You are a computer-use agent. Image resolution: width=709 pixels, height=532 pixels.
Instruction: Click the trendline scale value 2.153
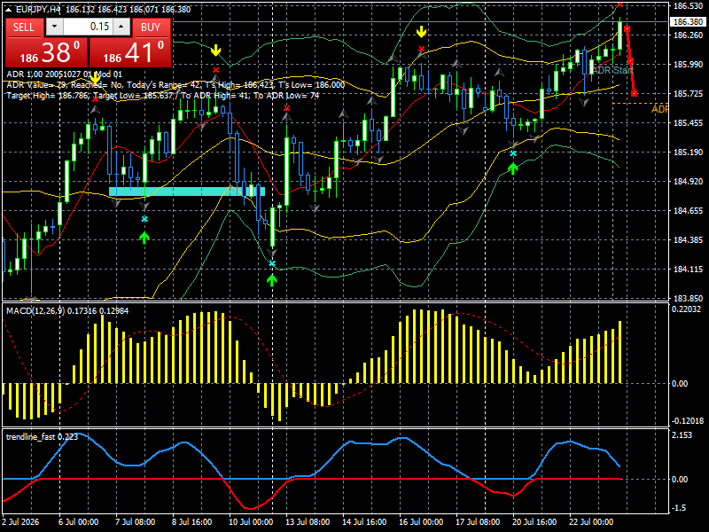pyautogui.click(x=682, y=434)
